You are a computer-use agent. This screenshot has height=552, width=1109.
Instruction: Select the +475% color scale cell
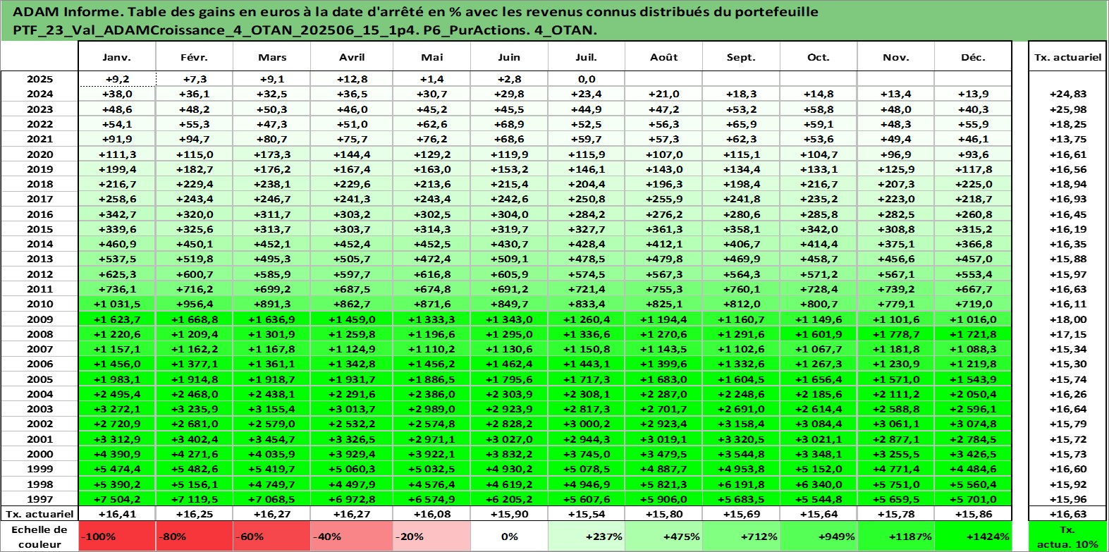[664, 536]
